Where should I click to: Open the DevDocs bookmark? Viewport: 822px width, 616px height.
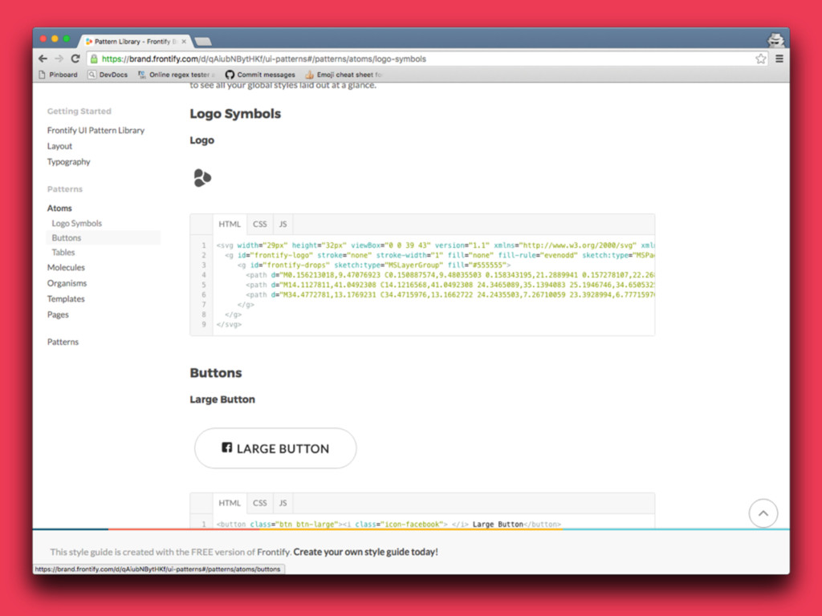(x=108, y=75)
